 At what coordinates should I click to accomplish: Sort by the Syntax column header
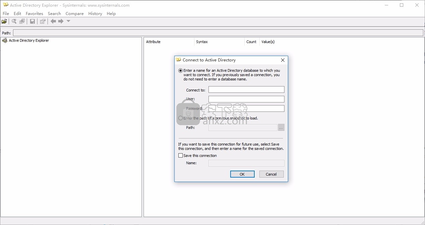pos(219,42)
